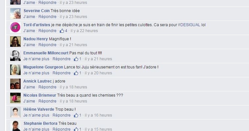
Task: Open Stephanie Bertora's profile name
Action: pos(40,123)
